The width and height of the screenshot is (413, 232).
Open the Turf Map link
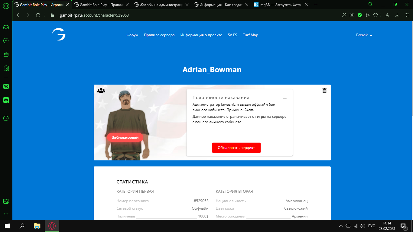[x=250, y=35]
